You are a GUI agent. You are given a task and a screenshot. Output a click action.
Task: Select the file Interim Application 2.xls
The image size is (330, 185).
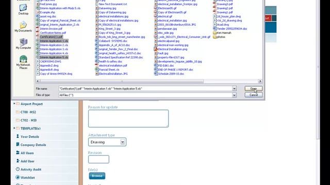click(54, 45)
